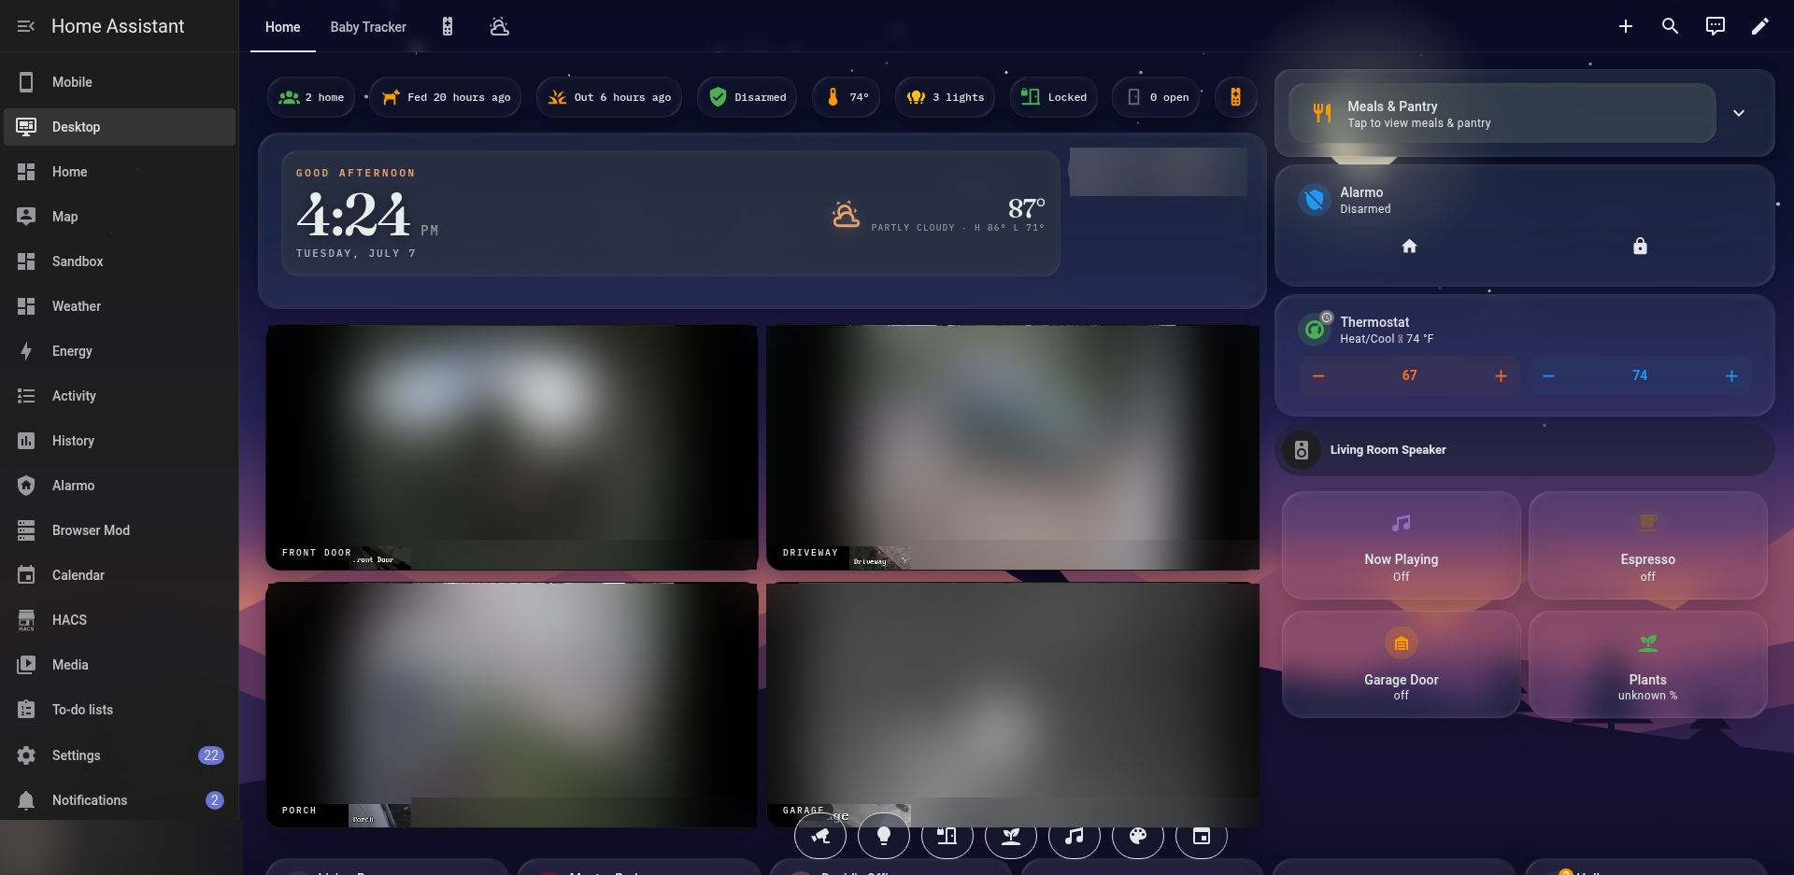Click the partly cloudy weather icon

click(846, 215)
